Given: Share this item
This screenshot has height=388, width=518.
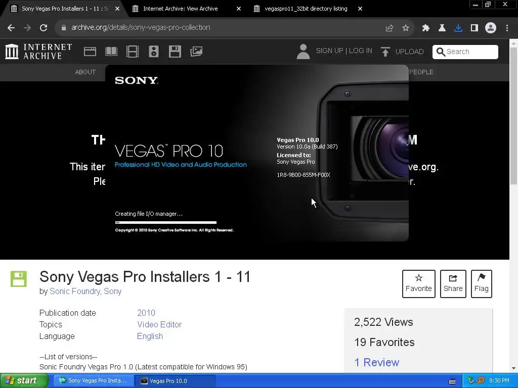Looking at the screenshot, I should (x=453, y=284).
